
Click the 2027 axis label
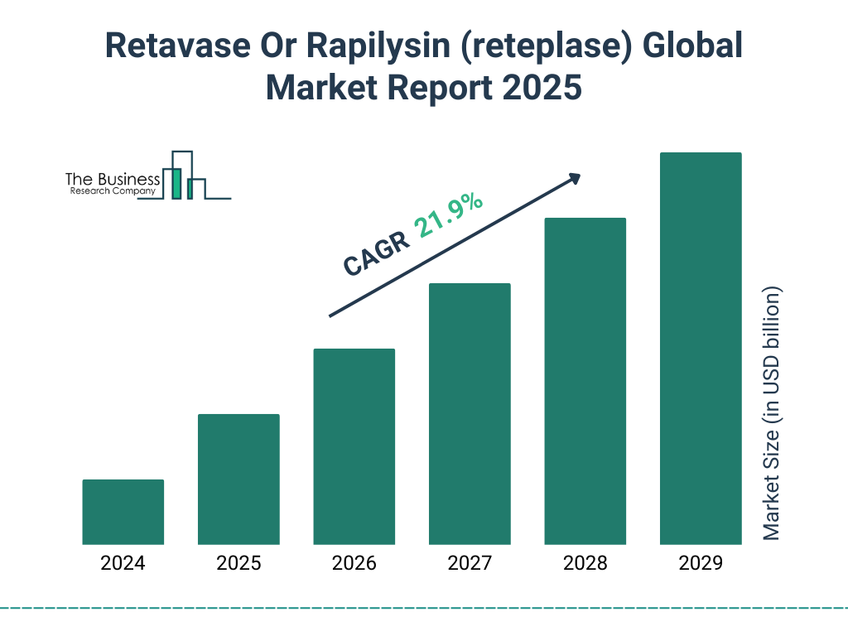click(470, 563)
